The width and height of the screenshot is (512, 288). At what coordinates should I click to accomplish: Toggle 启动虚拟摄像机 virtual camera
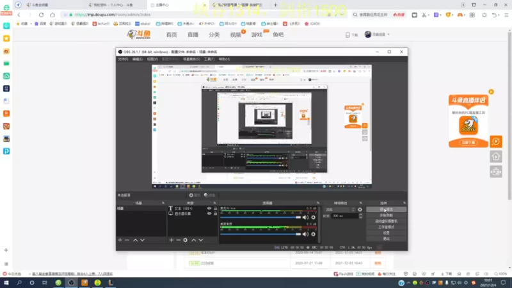(387, 221)
